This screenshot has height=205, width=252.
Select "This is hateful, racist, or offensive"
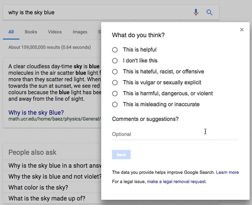coord(115,72)
